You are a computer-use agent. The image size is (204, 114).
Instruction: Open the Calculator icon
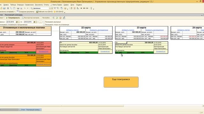coord(71,8)
